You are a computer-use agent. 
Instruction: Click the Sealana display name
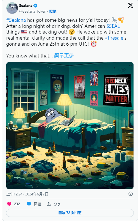(26, 6)
